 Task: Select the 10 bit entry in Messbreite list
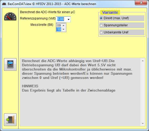[59, 29]
